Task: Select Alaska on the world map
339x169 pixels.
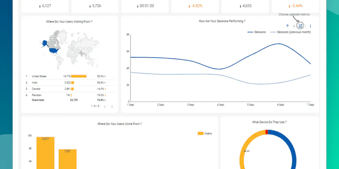Action: click(x=45, y=43)
